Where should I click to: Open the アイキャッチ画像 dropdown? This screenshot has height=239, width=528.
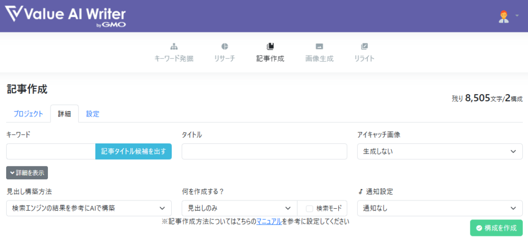[440, 152]
